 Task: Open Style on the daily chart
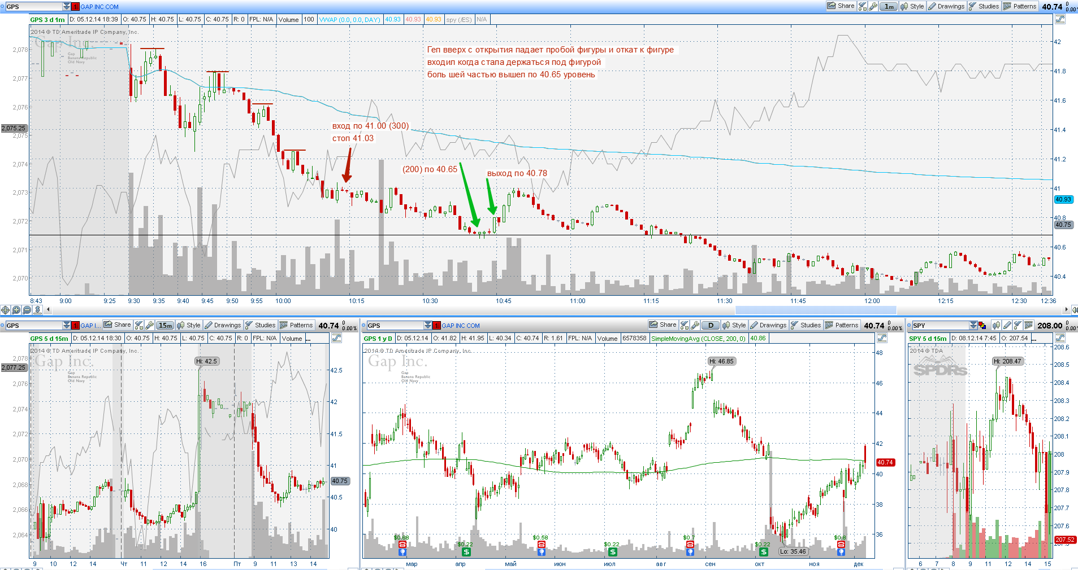coord(734,325)
